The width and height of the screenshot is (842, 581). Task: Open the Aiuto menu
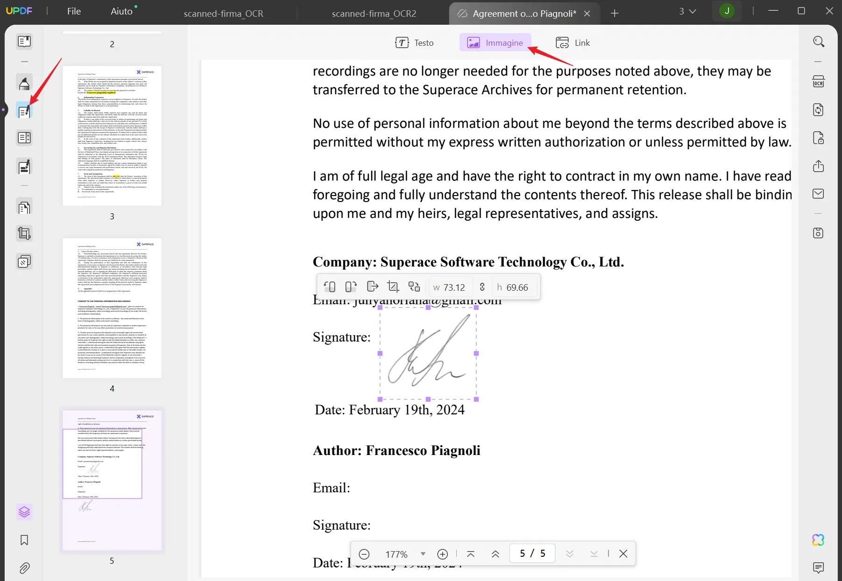pos(122,11)
